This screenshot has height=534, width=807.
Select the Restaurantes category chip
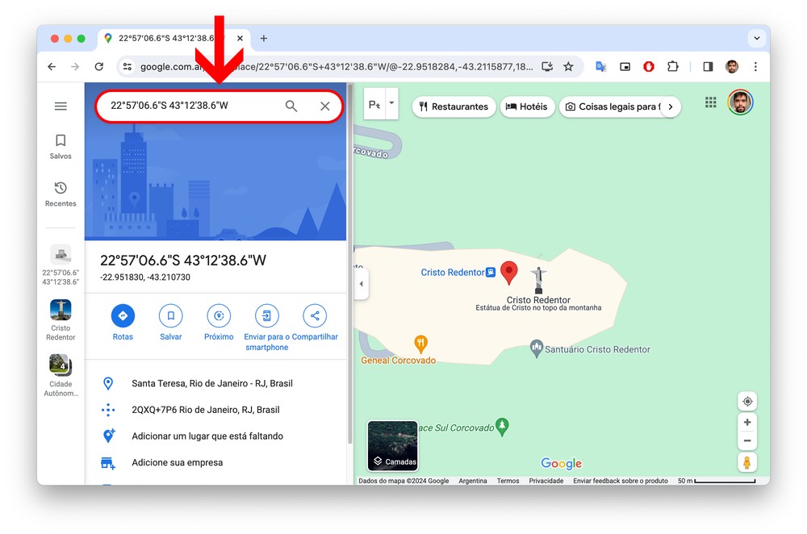click(454, 106)
